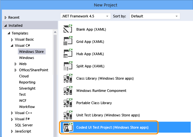Click the Visual C++ tree label
Image resolution: width=193 pixels, height=137 pixels.
(x=23, y=113)
